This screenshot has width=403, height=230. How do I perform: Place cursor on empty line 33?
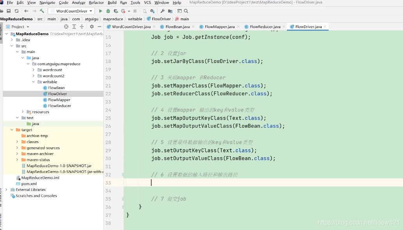[263, 182]
